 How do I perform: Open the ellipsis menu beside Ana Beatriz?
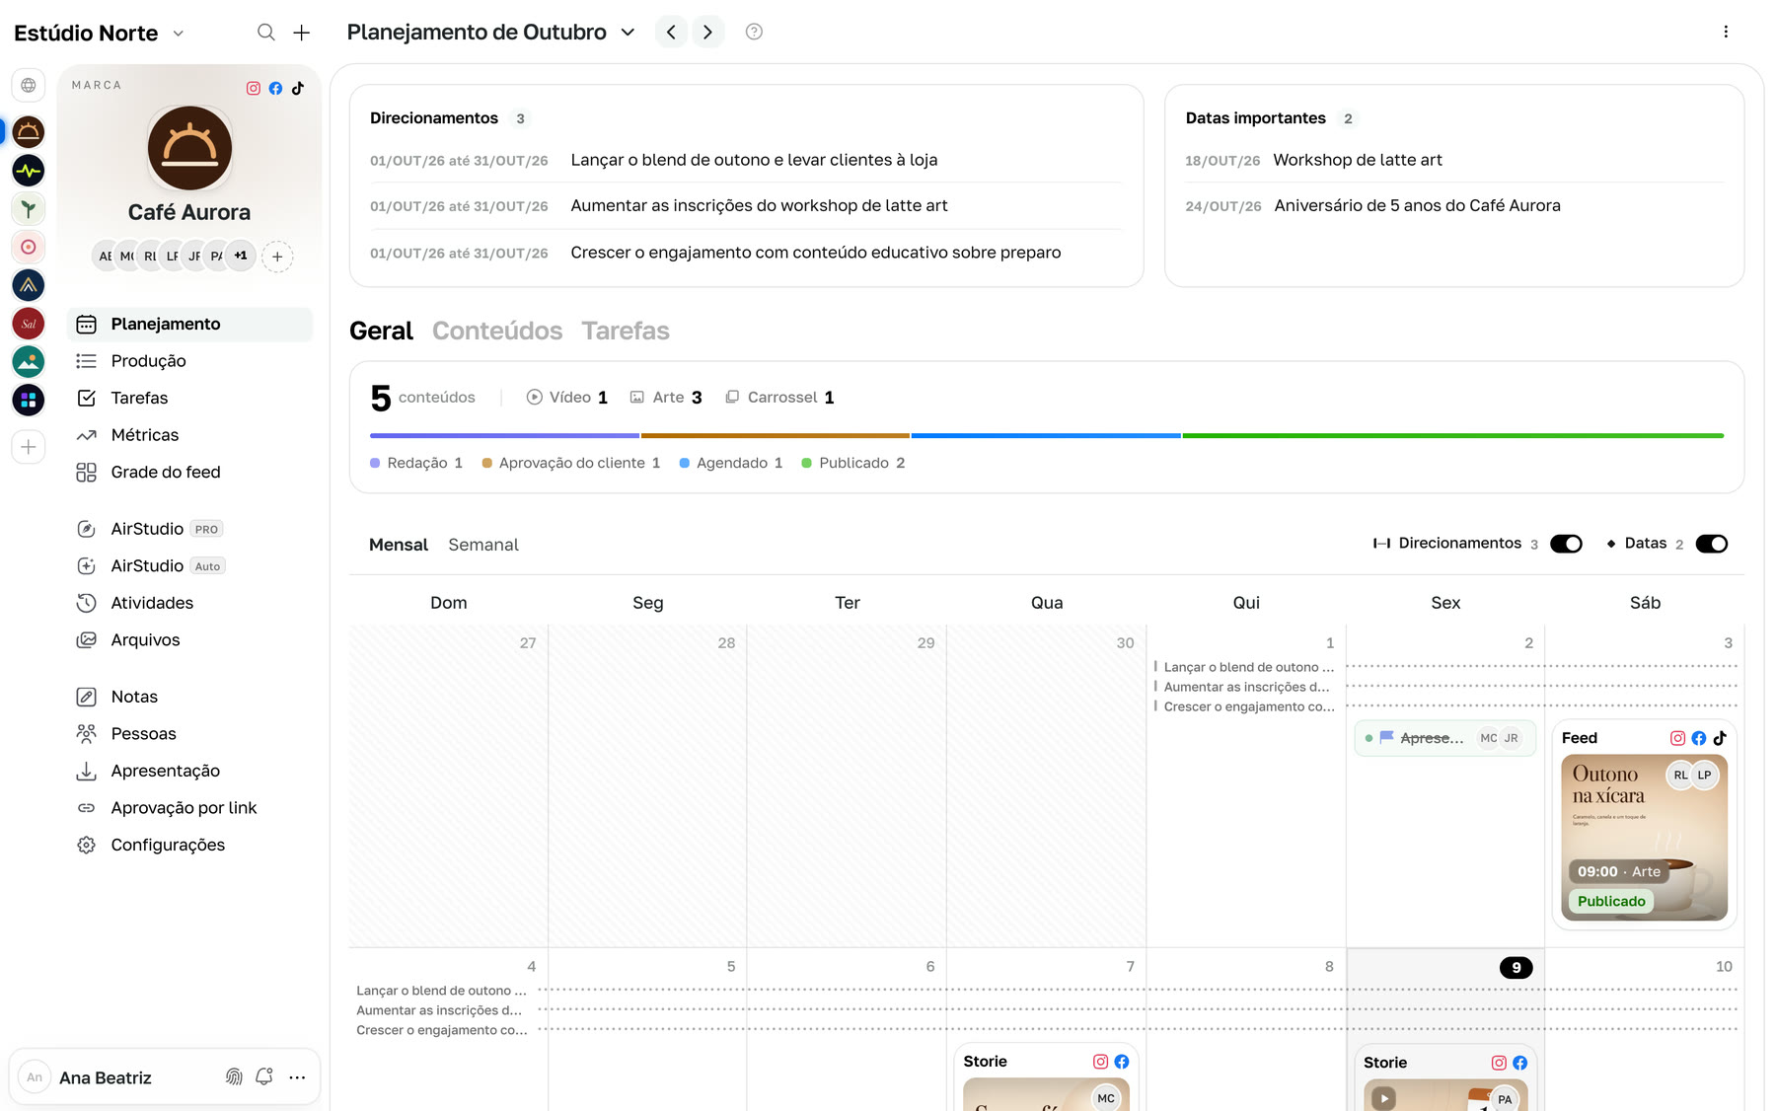(297, 1077)
